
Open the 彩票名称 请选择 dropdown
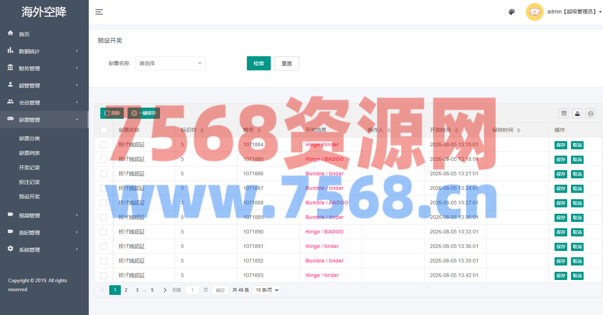(170, 63)
